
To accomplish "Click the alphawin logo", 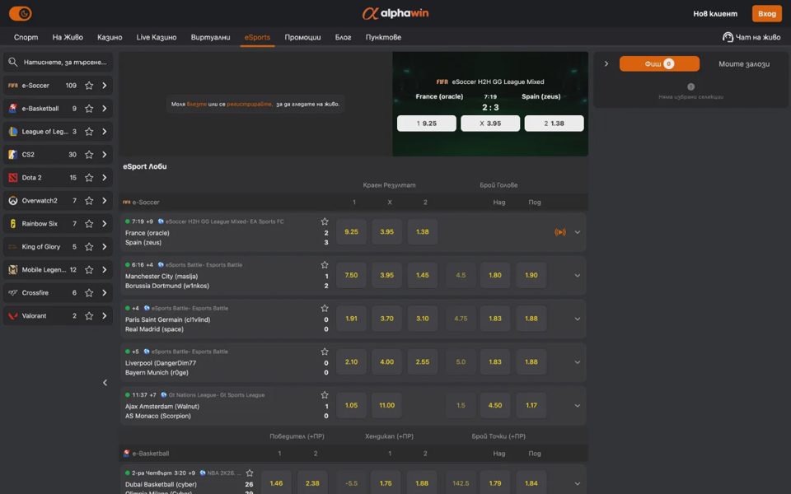I will (395, 14).
